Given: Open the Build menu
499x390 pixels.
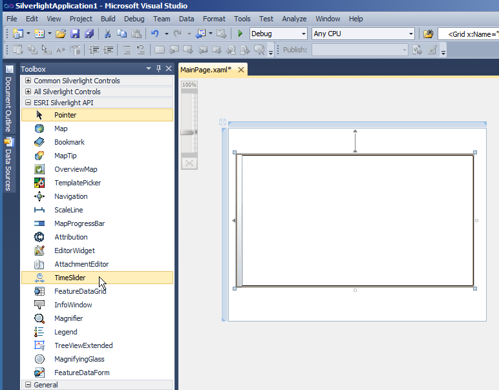Looking at the screenshot, I should pos(108,19).
